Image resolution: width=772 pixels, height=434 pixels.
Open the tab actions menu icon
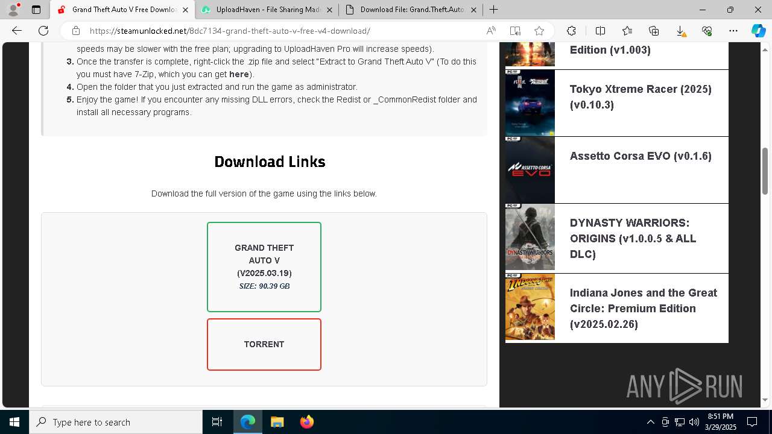tap(36, 10)
